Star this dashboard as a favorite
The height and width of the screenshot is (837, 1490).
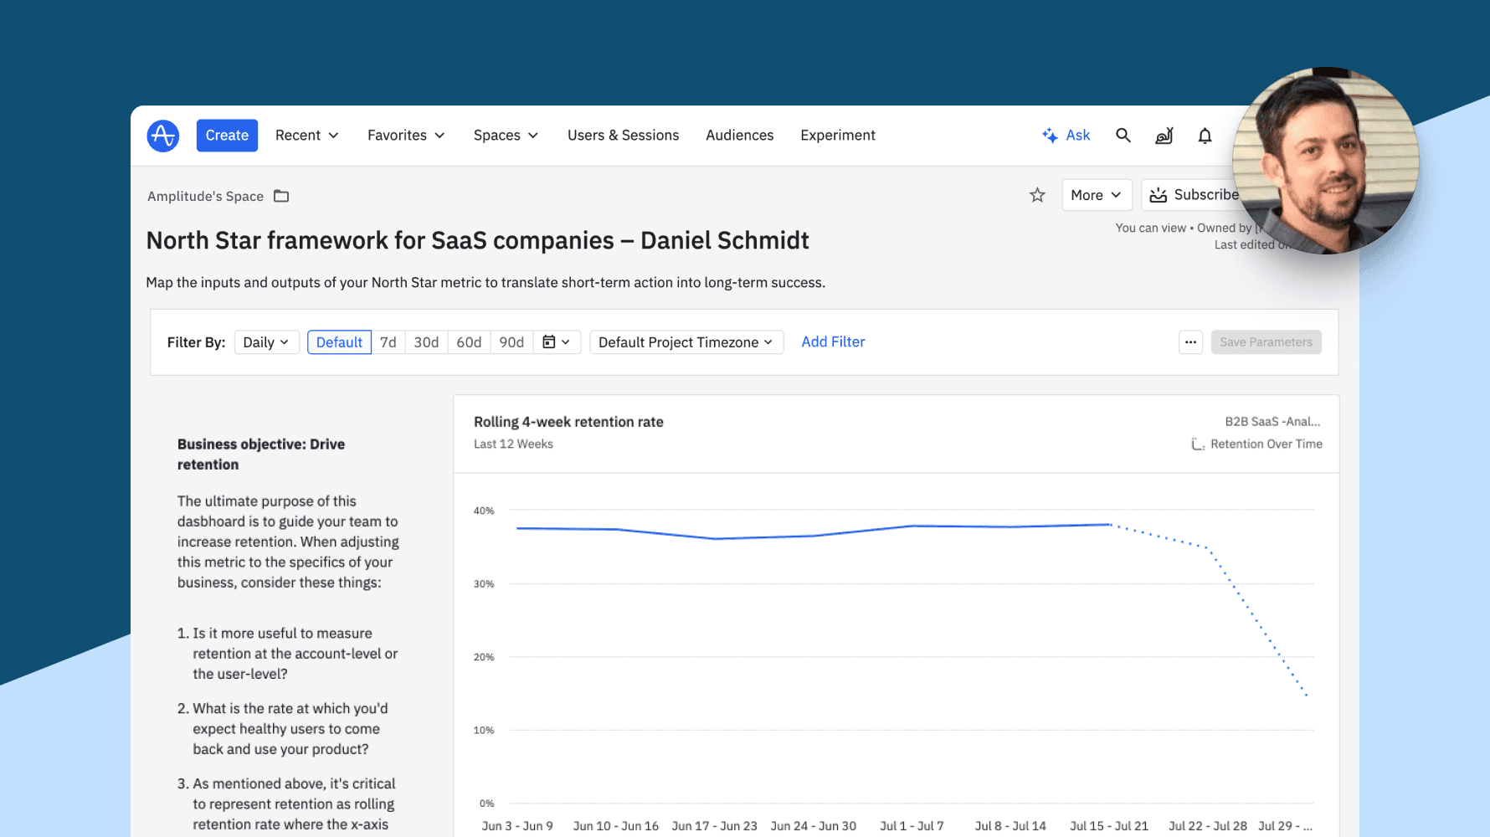tap(1037, 195)
